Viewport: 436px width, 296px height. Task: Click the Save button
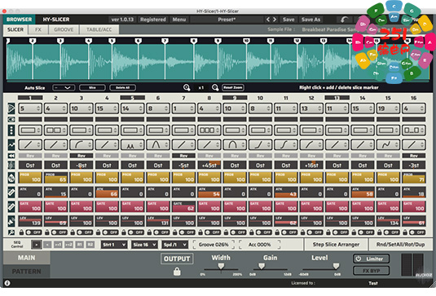pyautogui.click(x=288, y=20)
